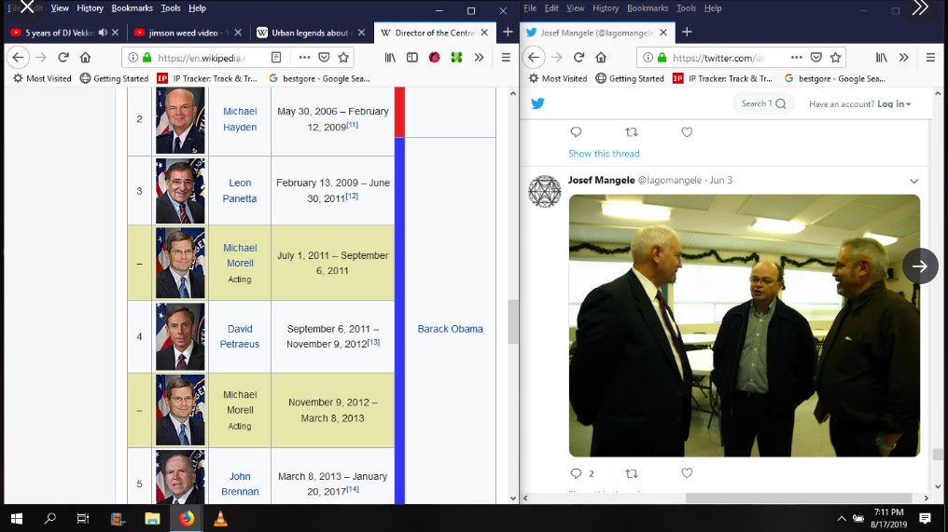Open home page in the Wikipedia window

pos(85,58)
